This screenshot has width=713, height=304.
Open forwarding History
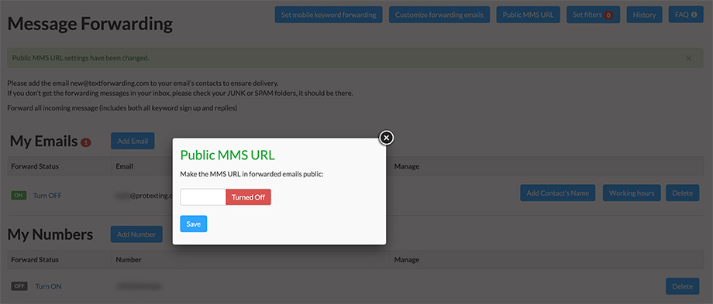click(x=644, y=15)
